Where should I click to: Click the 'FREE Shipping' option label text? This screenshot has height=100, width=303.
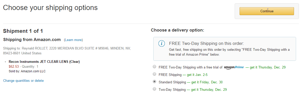170,75
